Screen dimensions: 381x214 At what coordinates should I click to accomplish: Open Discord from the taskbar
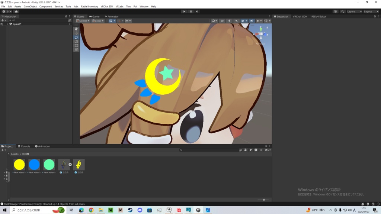click(x=140, y=210)
